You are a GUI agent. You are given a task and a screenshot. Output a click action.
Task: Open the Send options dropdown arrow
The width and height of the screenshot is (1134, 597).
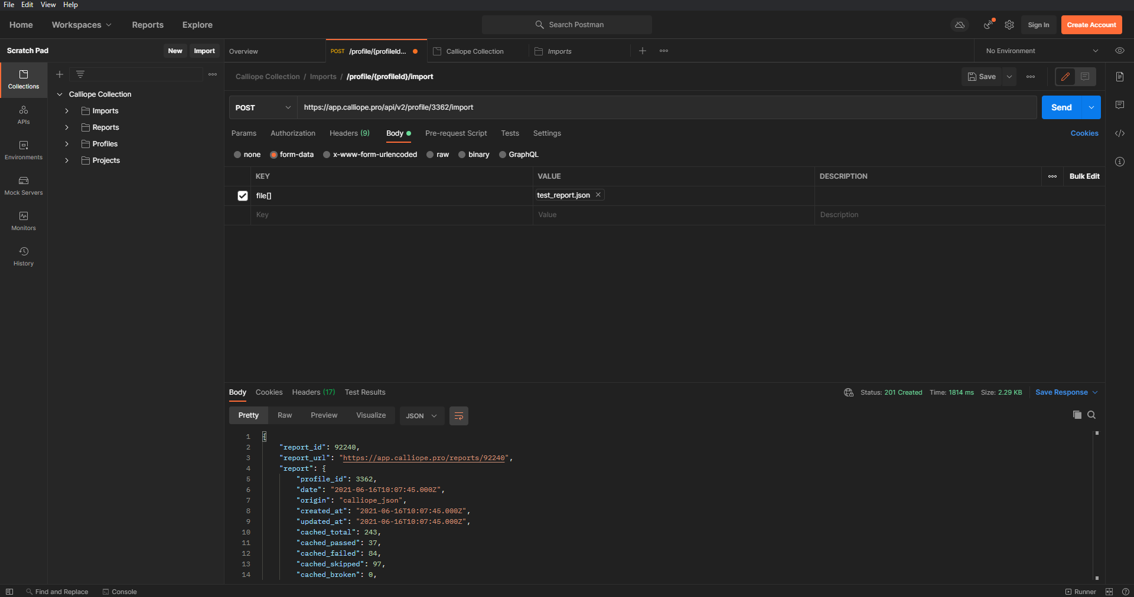coord(1091,107)
